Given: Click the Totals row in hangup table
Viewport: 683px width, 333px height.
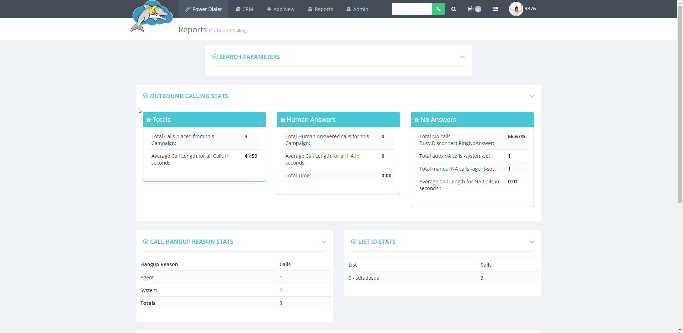Looking at the screenshot, I should [x=234, y=303].
